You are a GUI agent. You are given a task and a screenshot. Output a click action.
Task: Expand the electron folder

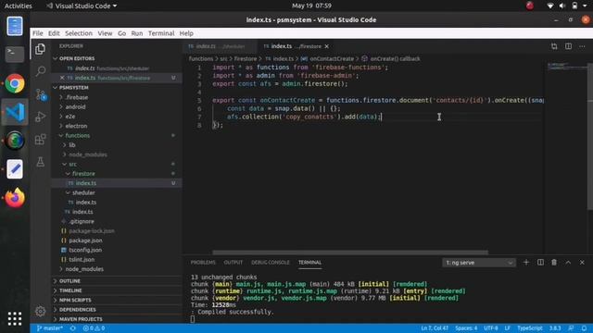[x=76, y=126]
